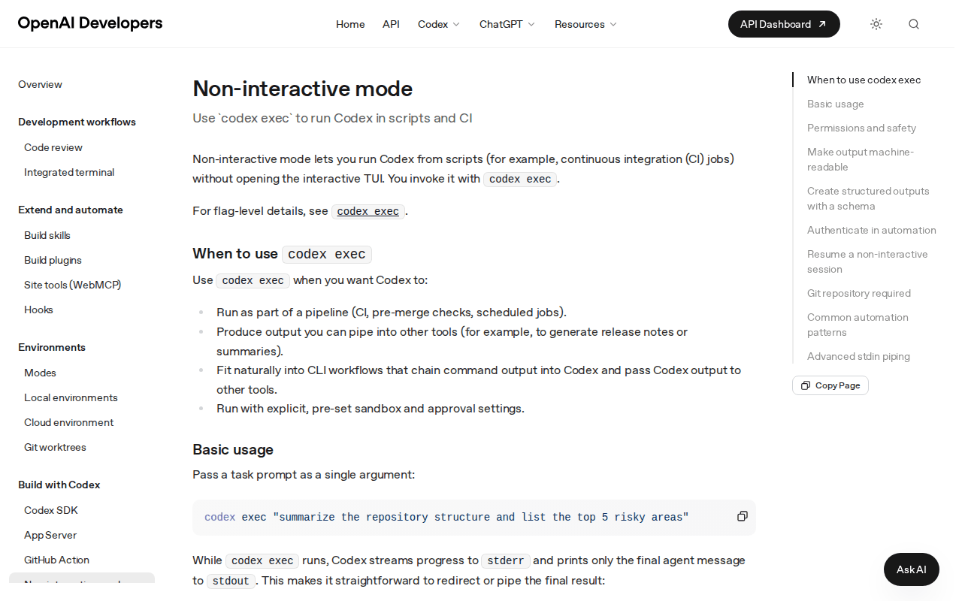Jump to Git repository required section

tap(859, 293)
